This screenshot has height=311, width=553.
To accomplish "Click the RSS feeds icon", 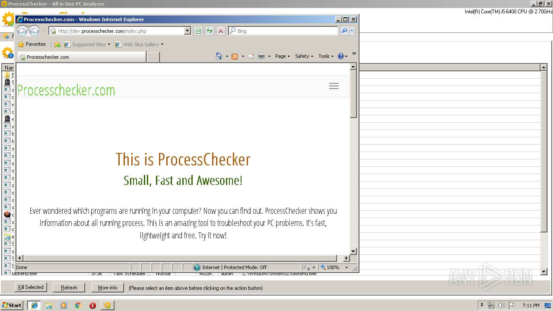I will (235, 56).
